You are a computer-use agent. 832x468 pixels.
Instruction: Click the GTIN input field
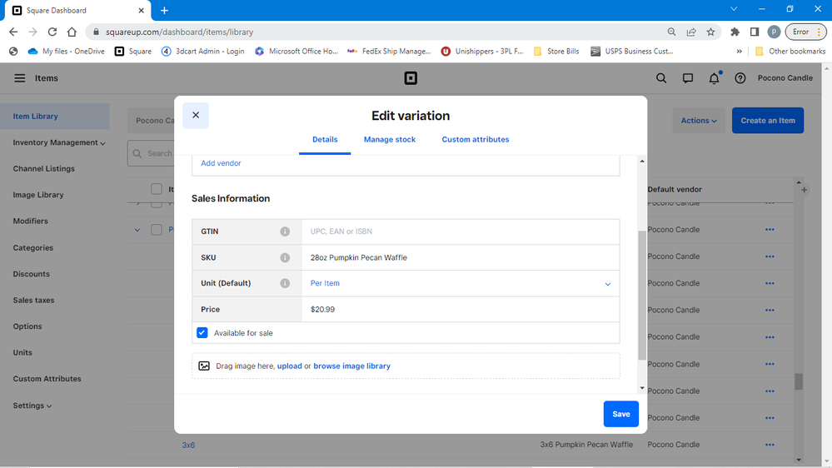point(458,232)
